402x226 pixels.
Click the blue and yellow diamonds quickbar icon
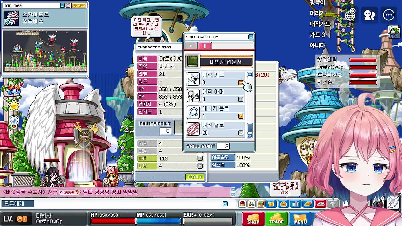(x=252, y=204)
